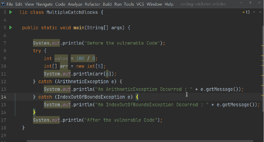Click the run icon beside the class declaration
Image resolution: width=264 pixels, height=142 pixels.
(x=11, y=12)
